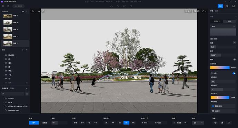Toggle the sun switch off

(234, 73)
